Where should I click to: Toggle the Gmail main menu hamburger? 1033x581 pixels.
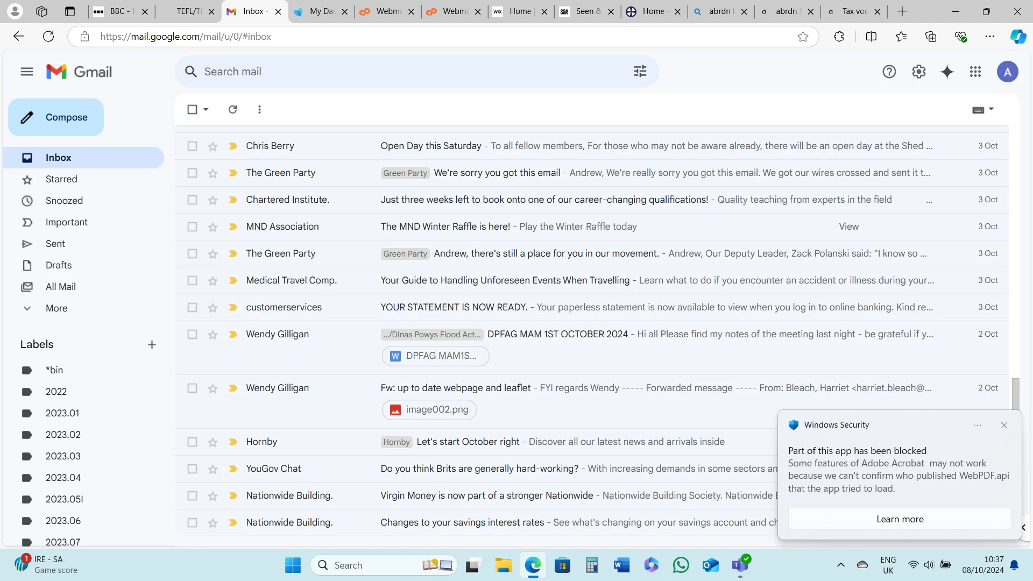(27, 72)
